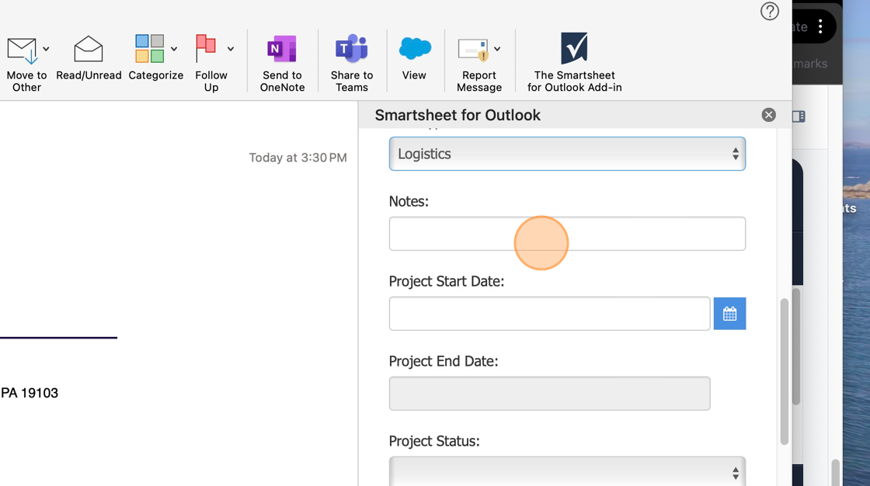Send message to OneNote
Screen dimensions: 870x486
click(282, 62)
